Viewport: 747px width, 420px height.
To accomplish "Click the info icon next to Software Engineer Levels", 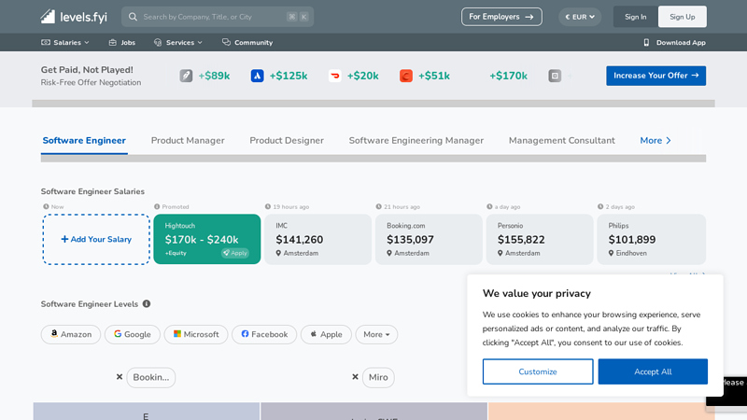I will coord(147,304).
